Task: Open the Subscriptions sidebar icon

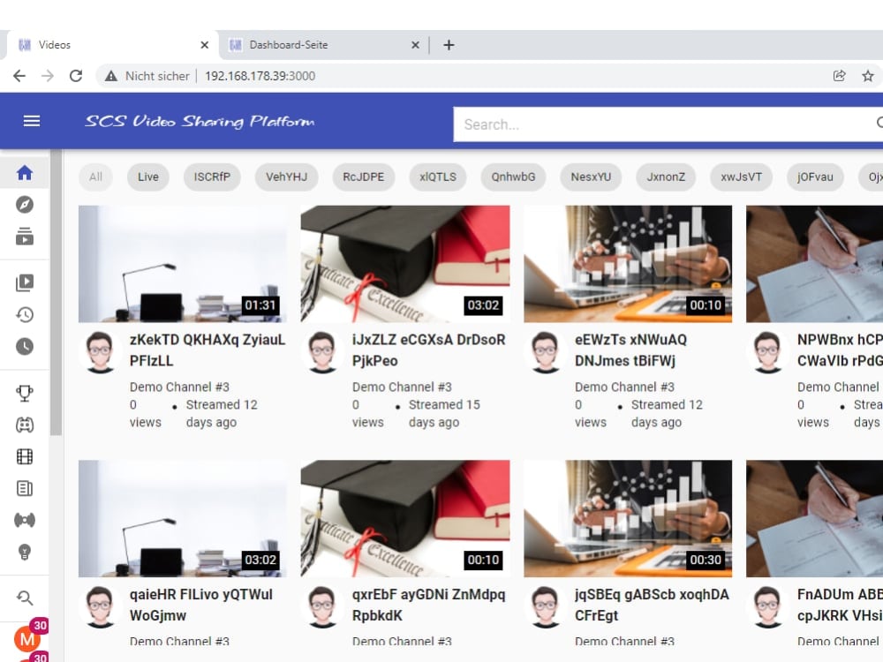Action: [24, 237]
